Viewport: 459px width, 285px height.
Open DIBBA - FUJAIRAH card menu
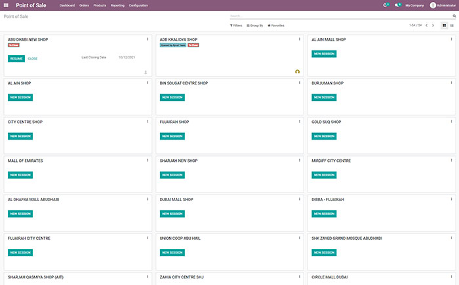click(451, 199)
